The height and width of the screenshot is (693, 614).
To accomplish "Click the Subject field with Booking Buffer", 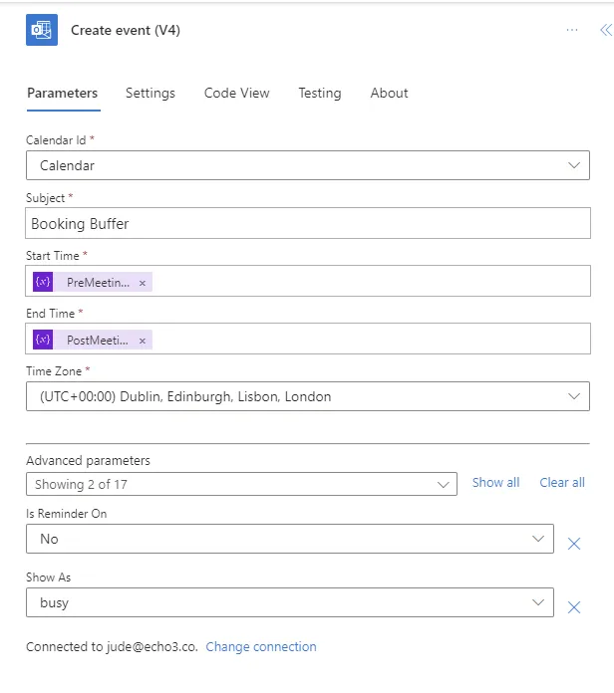I will click(308, 223).
